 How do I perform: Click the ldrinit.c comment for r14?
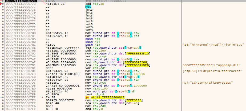pos(213,45)
